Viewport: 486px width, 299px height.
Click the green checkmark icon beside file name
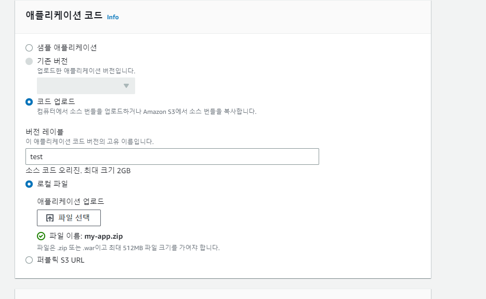(x=41, y=237)
